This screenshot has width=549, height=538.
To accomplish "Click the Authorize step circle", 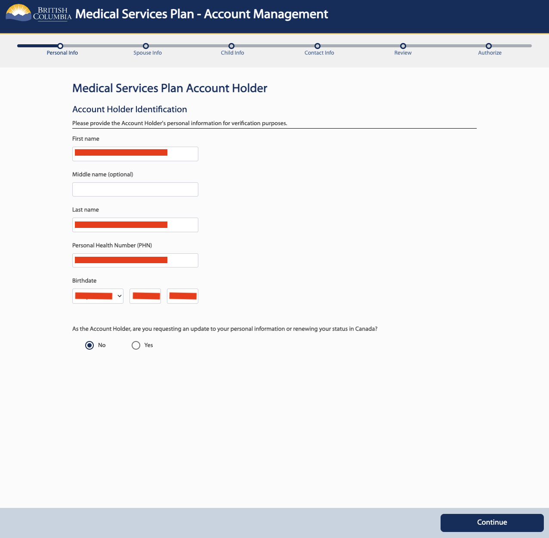I will click(x=489, y=46).
